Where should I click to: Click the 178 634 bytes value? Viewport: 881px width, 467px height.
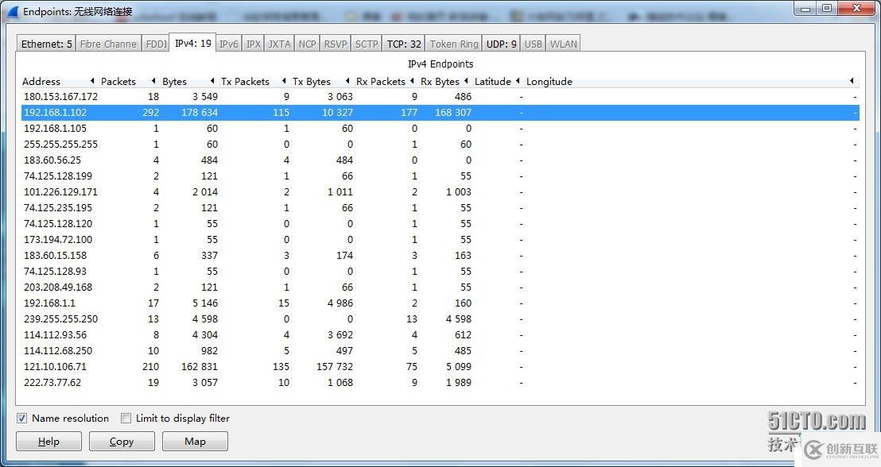tap(199, 112)
